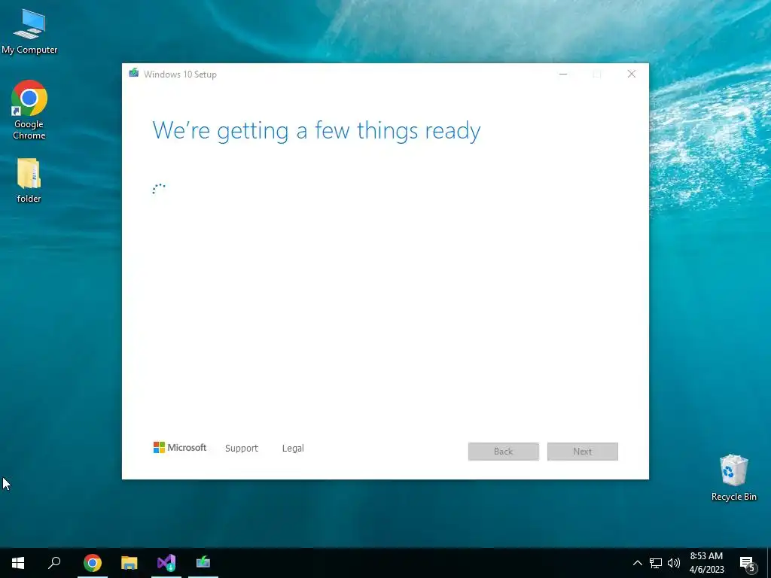Open the Action Center notifications icon
The height and width of the screenshot is (578, 771).
[748, 564]
